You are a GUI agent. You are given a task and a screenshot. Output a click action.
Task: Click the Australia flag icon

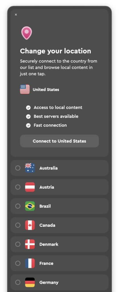pyautogui.click(x=30, y=168)
